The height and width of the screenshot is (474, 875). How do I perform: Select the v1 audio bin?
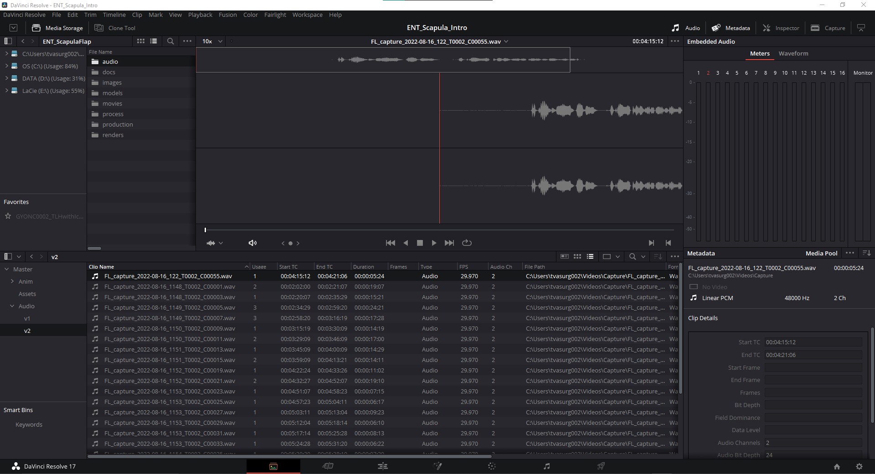click(27, 318)
